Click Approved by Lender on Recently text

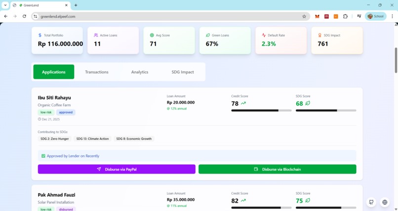[73, 156]
